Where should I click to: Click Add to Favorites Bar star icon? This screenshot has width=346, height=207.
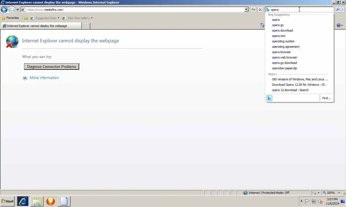[x=26, y=18]
